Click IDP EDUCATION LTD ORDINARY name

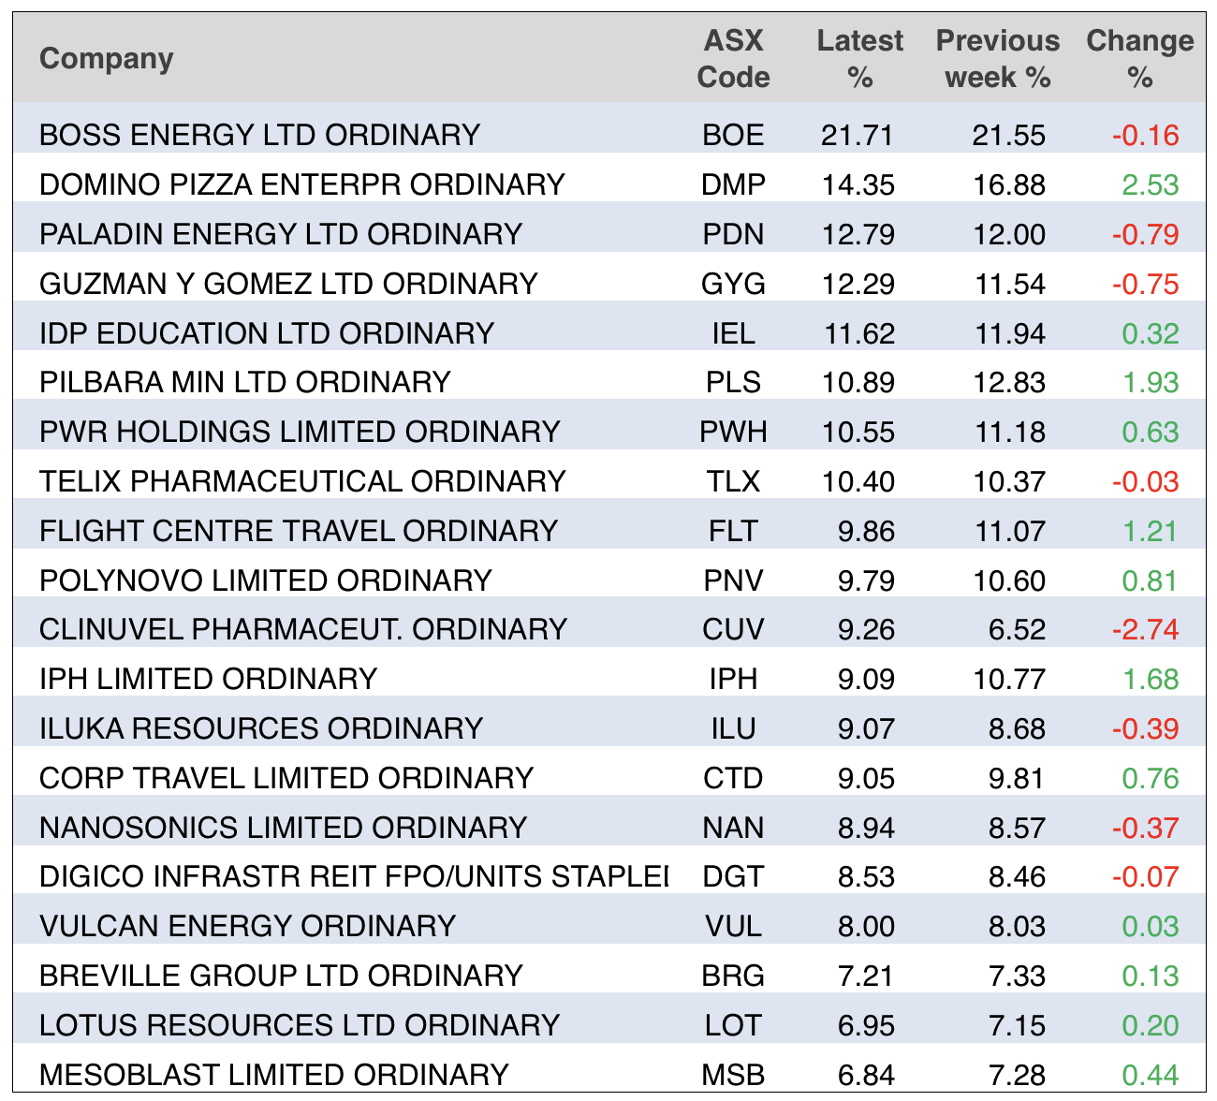click(x=266, y=333)
